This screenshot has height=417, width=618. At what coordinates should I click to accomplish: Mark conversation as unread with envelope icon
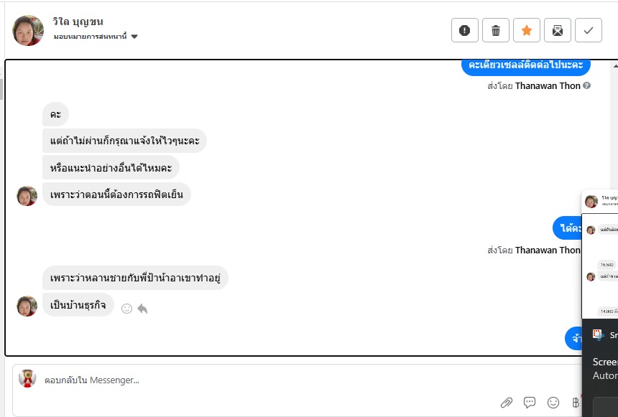[x=558, y=30]
